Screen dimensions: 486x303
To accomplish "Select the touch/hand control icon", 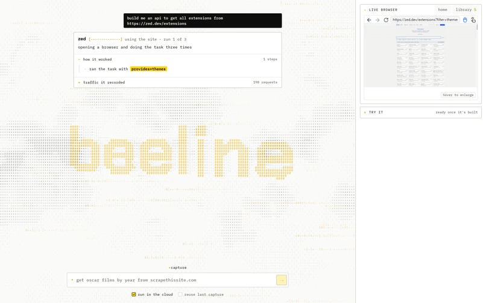I will pyautogui.click(x=473, y=20).
